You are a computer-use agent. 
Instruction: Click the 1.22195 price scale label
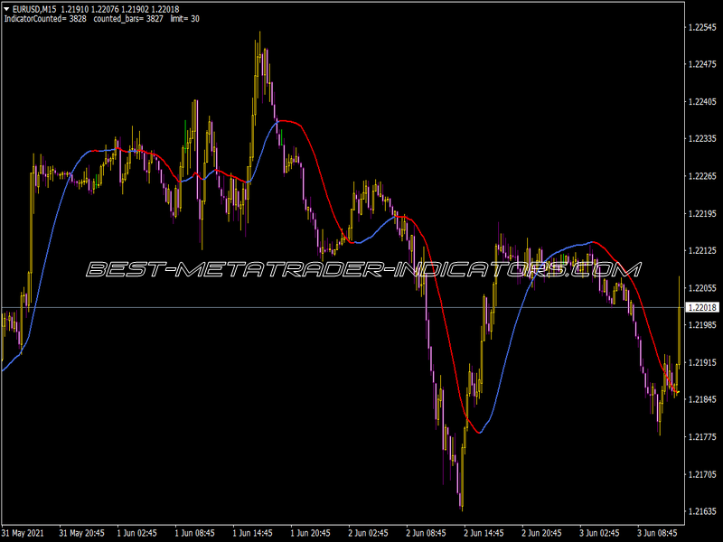[x=703, y=214]
